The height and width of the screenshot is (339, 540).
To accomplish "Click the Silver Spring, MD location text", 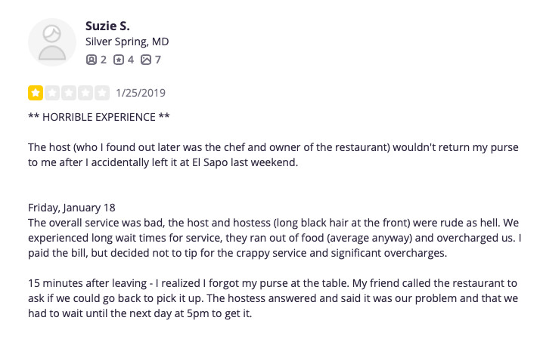I will (x=127, y=42).
